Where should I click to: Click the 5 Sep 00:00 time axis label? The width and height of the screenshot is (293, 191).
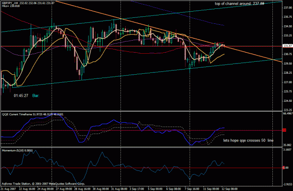(x=155, y=189)
